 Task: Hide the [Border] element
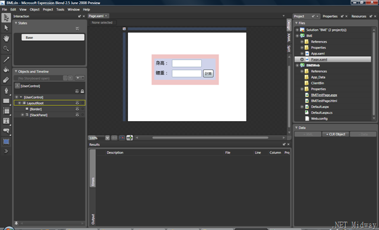77,109
